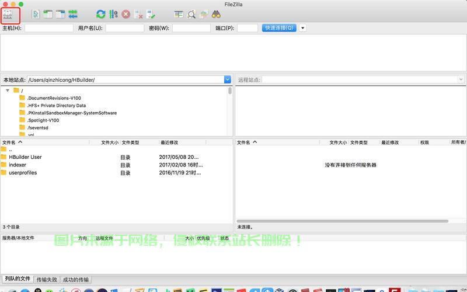Focus the 密码(W) password field
This screenshot has height=292, width=467.
coord(191,28)
